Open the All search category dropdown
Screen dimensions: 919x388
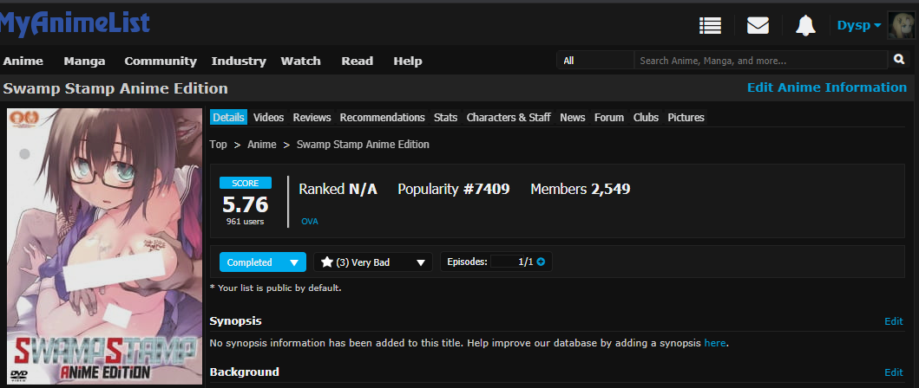tap(594, 61)
